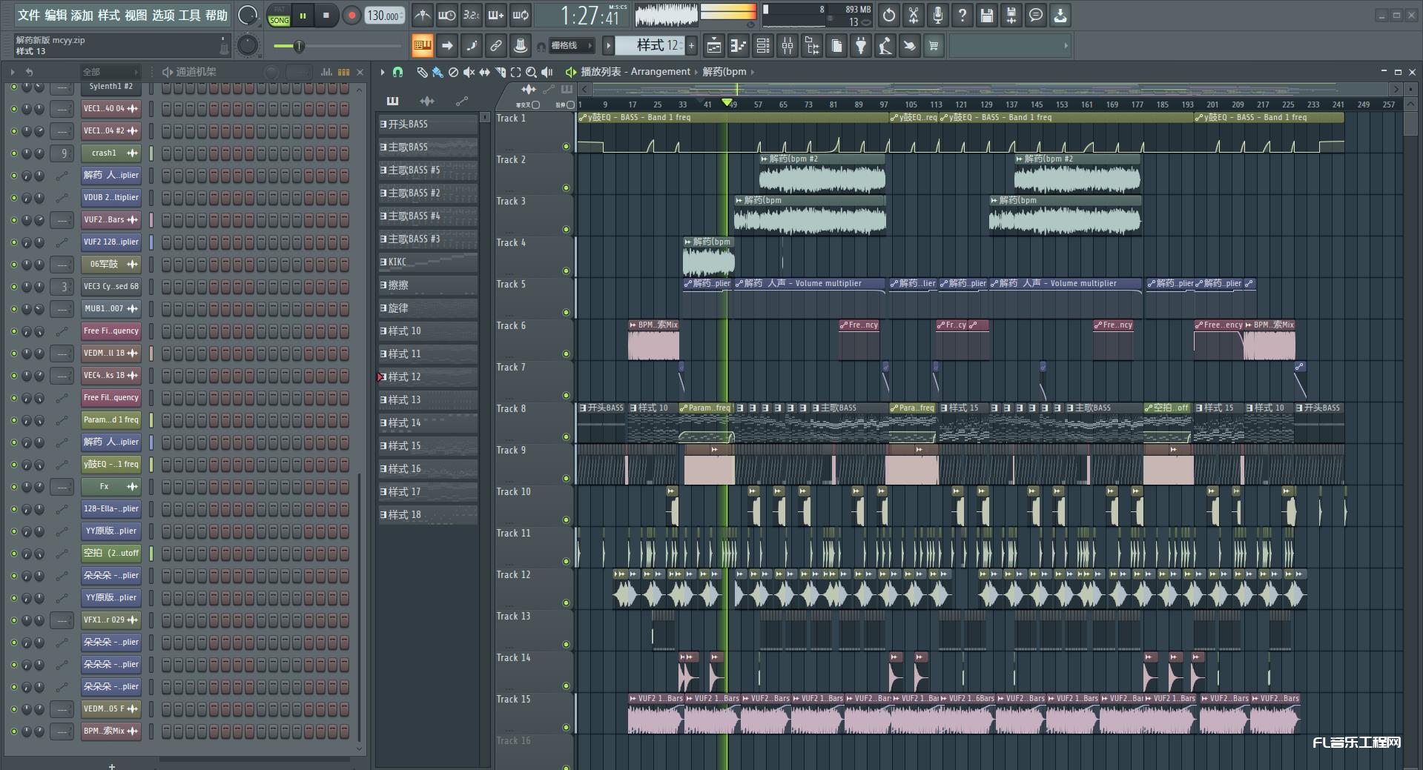Toggle the playlist magnet snap icon
The width and height of the screenshot is (1423, 770).
pyautogui.click(x=398, y=72)
